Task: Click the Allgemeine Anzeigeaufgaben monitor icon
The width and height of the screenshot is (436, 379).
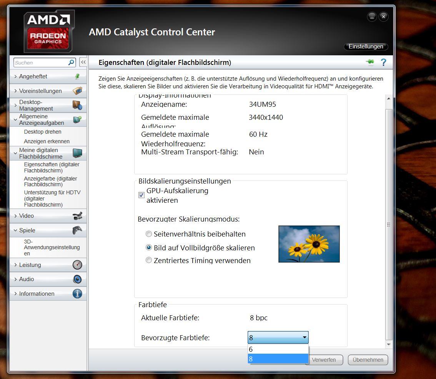Action: tap(77, 120)
